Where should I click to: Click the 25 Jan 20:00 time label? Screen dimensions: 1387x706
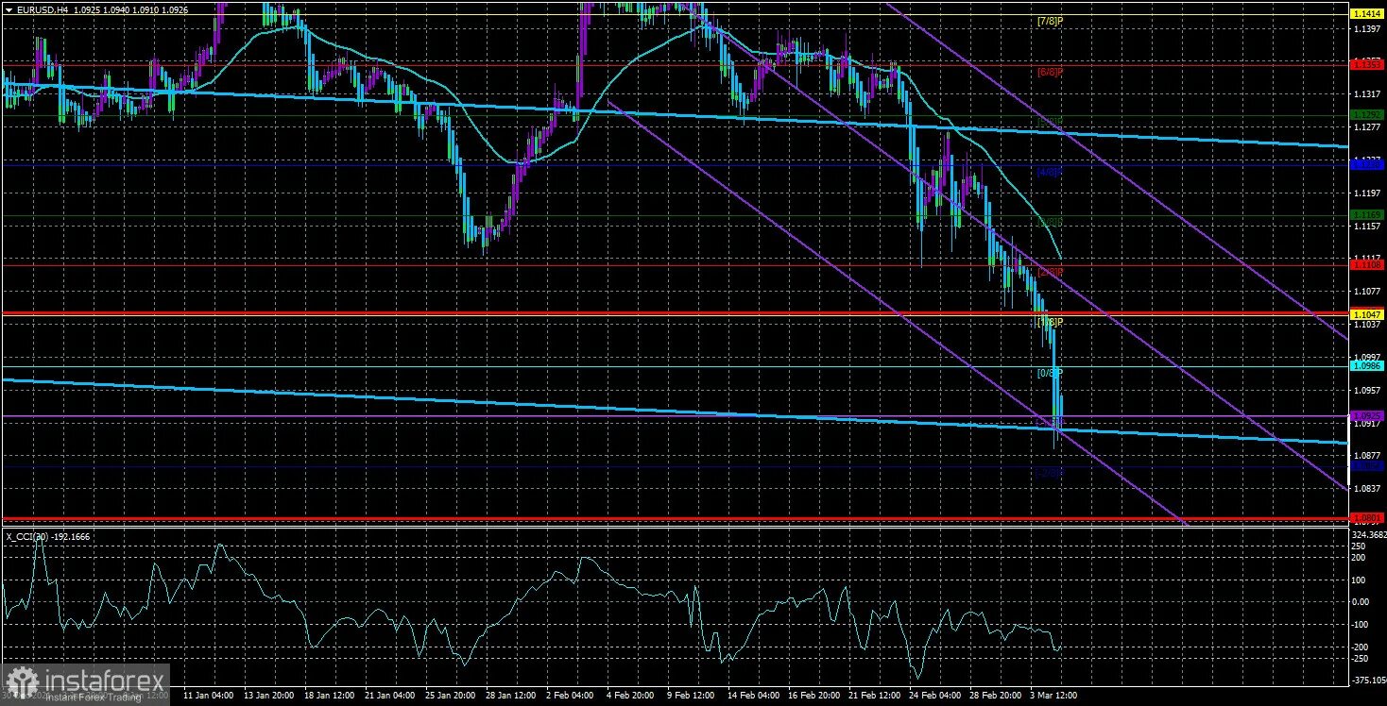click(450, 696)
